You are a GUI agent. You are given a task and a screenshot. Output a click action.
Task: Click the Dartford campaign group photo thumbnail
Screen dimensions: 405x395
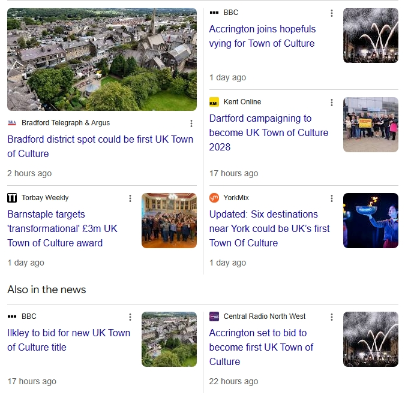pyautogui.click(x=370, y=125)
